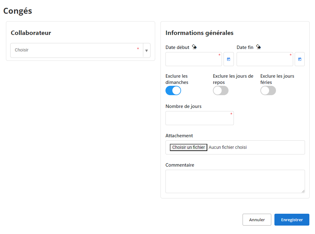
Task: Enable the Exclure les jours féries switch
Action: (x=268, y=90)
